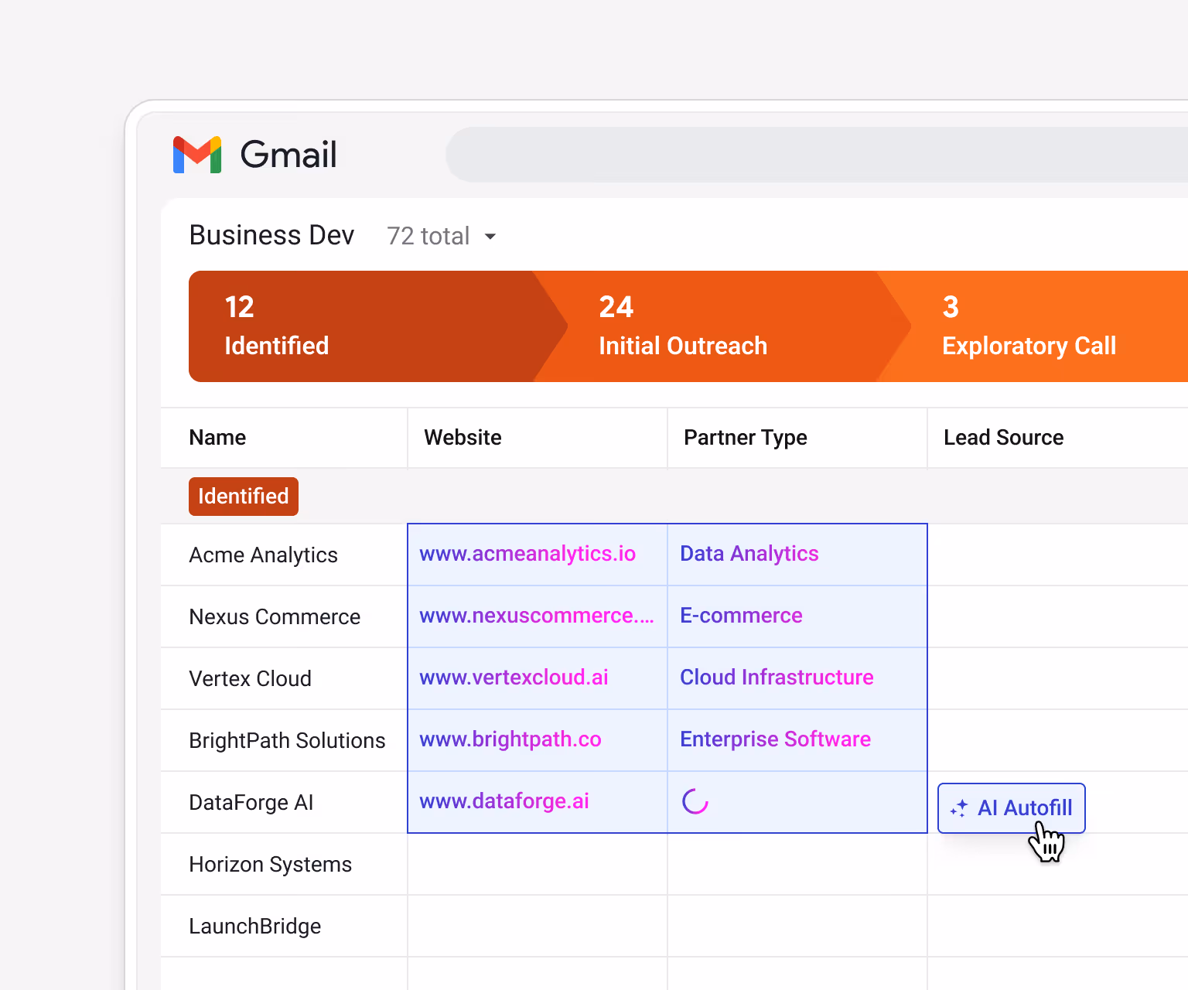Click the Lead Source cell for Acme Analytics

coord(1058,555)
